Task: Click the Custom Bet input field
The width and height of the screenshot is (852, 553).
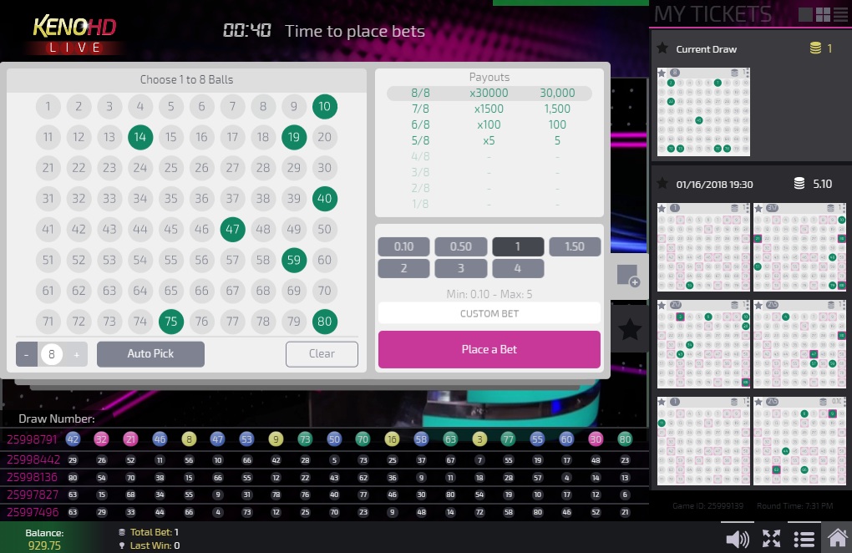Action: (x=489, y=313)
